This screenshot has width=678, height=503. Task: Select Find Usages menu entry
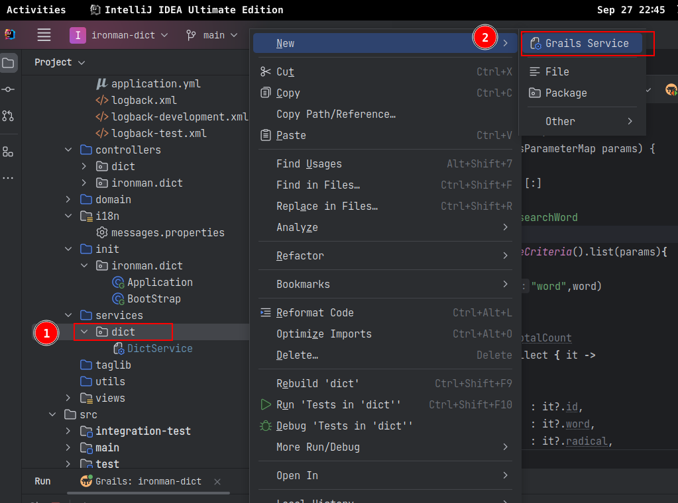point(386,163)
